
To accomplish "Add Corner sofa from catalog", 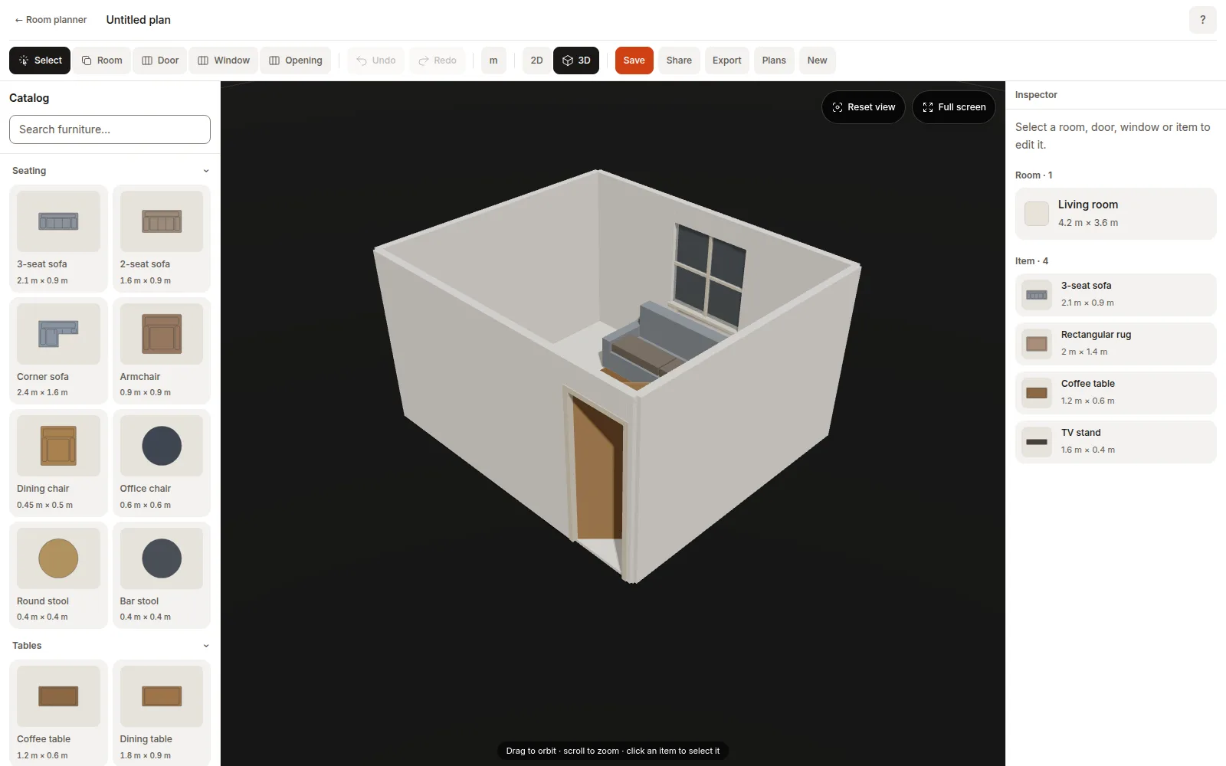I will pyautogui.click(x=58, y=350).
